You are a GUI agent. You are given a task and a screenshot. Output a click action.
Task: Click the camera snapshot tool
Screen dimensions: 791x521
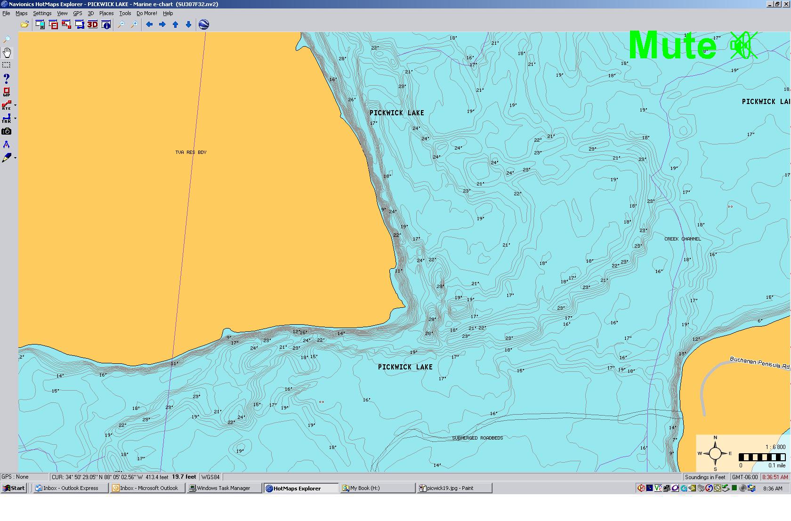[7, 131]
